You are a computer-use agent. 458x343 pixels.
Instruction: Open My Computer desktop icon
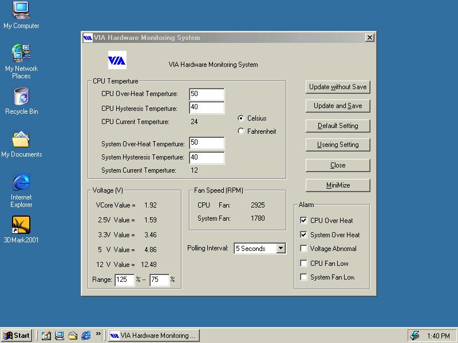pyautogui.click(x=21, y=15)
